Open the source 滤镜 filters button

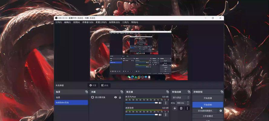pyautogui.click(x=105, y=85)
